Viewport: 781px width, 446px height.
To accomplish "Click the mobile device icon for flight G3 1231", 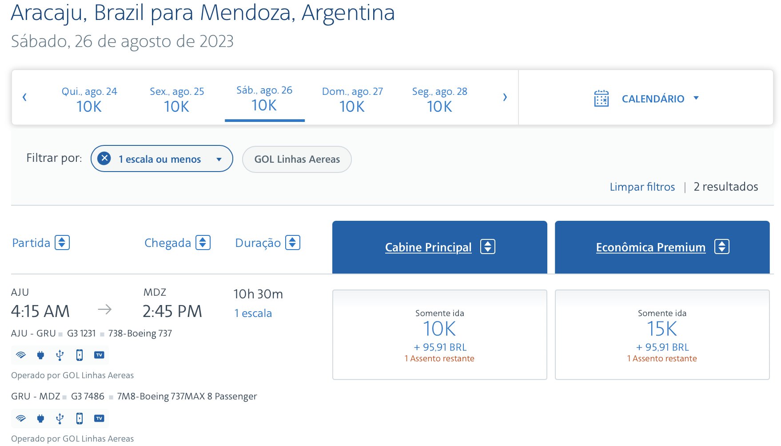I will point(80,355).
